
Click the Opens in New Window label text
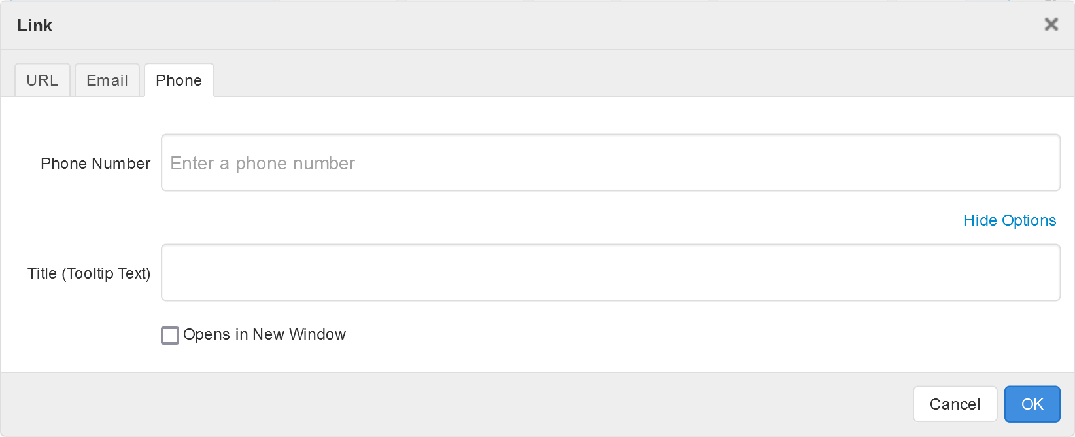click(x=264, y=334)
